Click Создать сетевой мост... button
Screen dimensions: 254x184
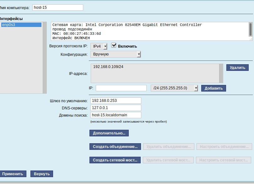(115, 160)
